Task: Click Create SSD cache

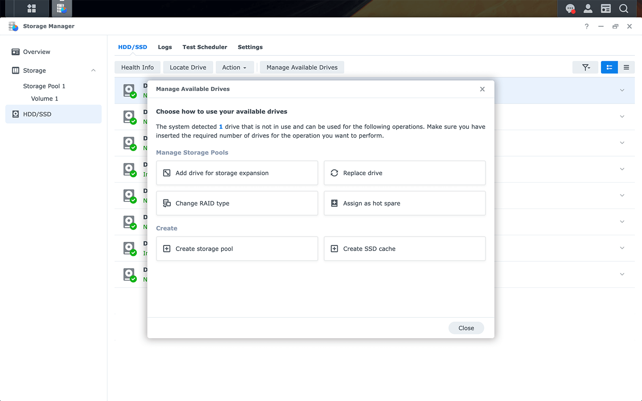Action: 404,249
